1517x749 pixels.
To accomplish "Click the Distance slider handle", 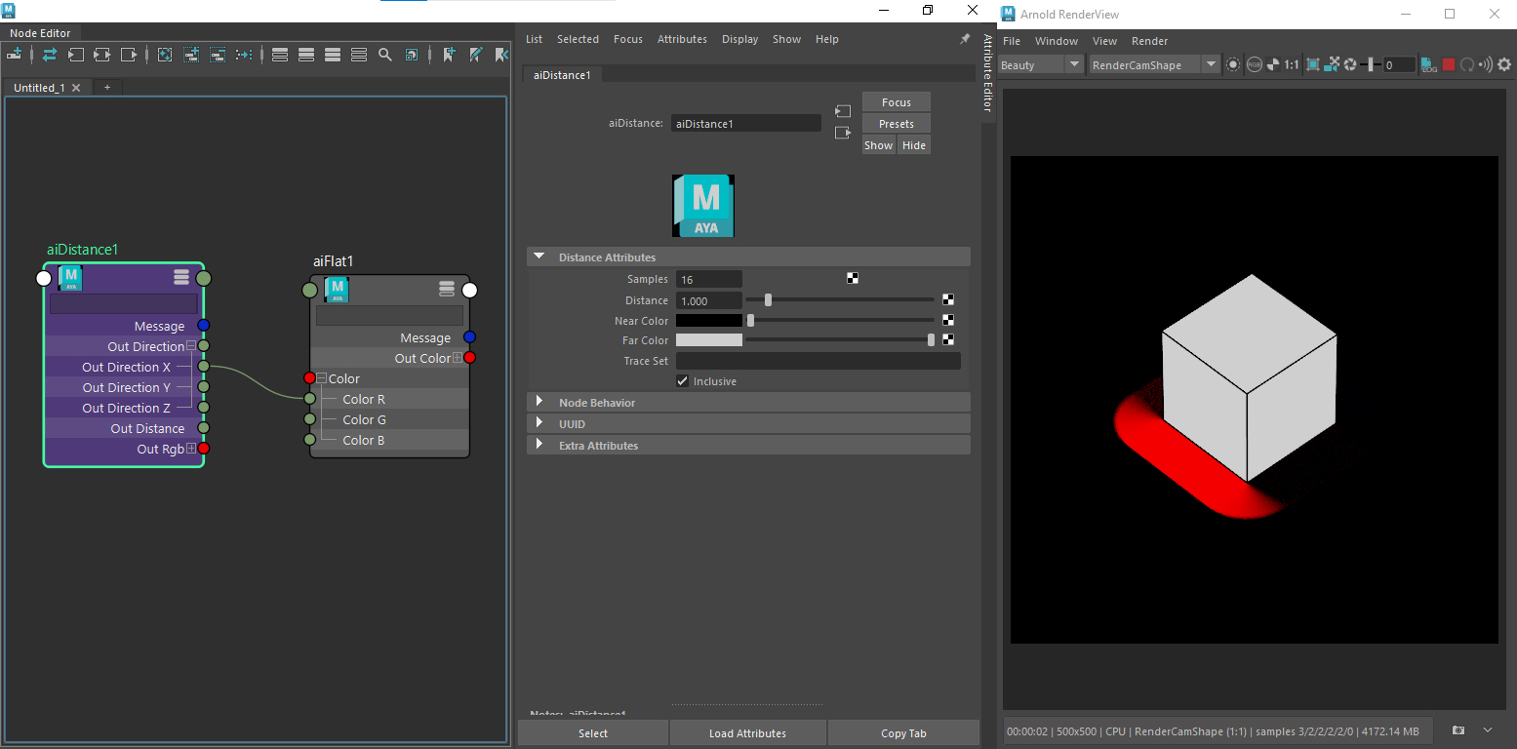I will (769, 300).
